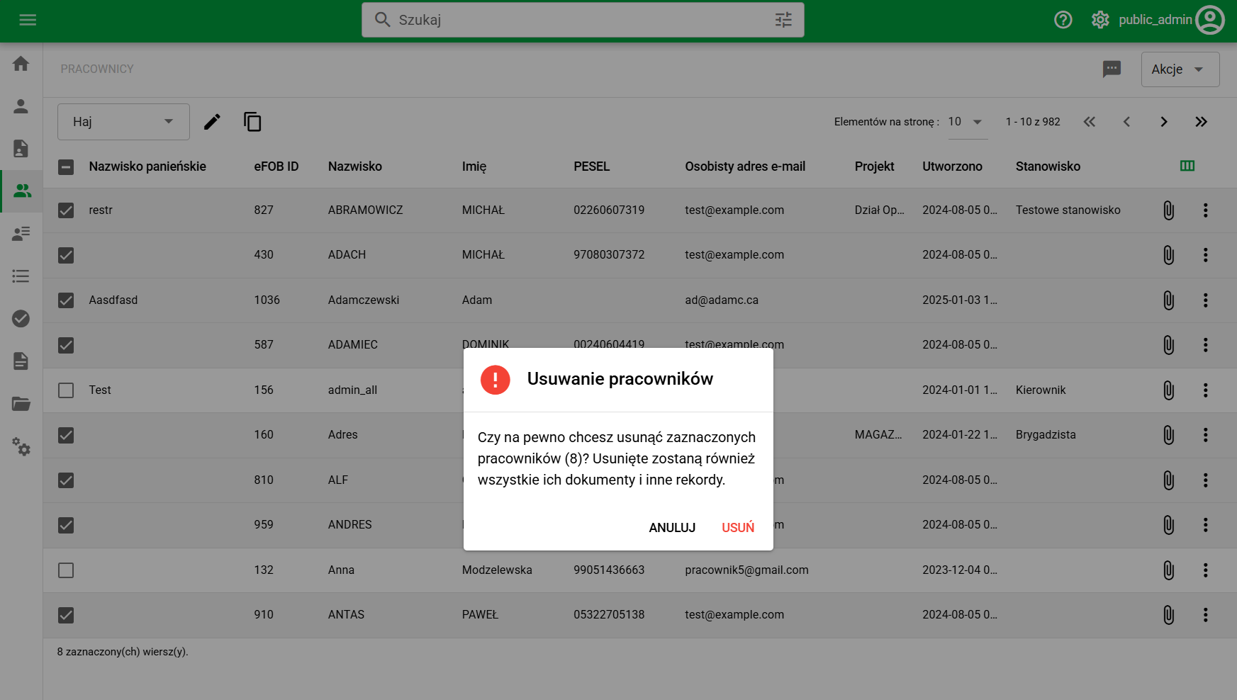Go to home in sidebar
The height and width of the screenshot is (700, 1237).
click(x=21, y=64)
